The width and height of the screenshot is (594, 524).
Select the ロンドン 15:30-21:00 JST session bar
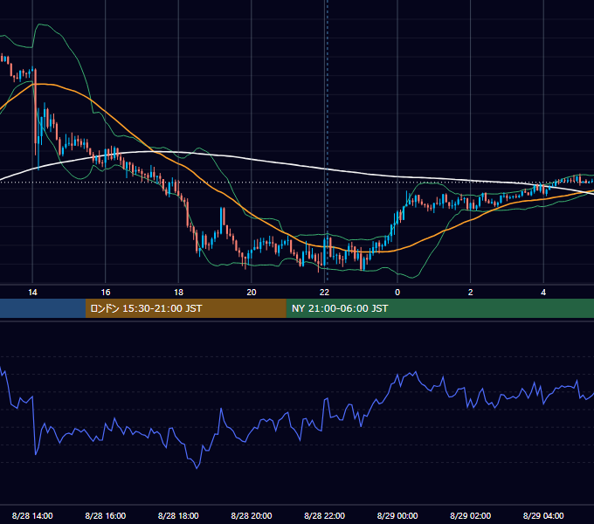(185, 308)
